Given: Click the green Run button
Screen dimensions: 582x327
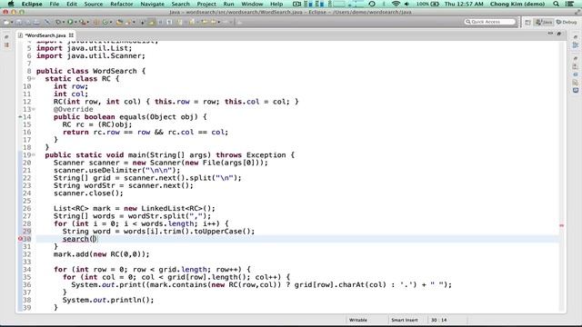Looking at the screenshot, I should coord(70,22).
